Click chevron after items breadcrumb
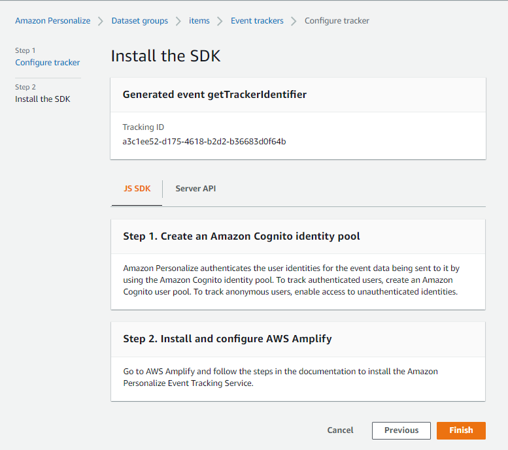Viewport: 508px width, 450px height. coord(220,21)
